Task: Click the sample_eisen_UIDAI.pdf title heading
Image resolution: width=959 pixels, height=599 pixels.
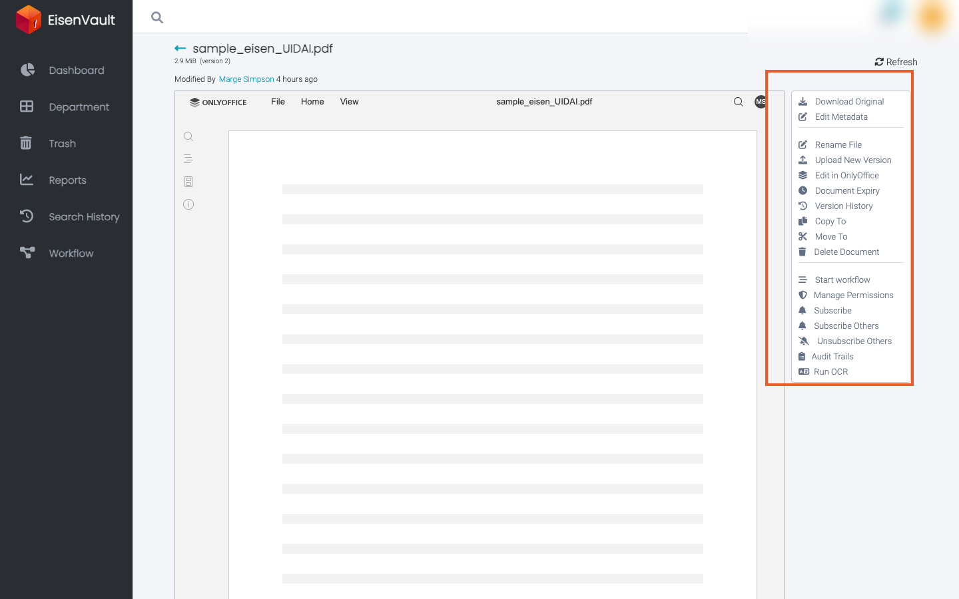Action: 262,49
